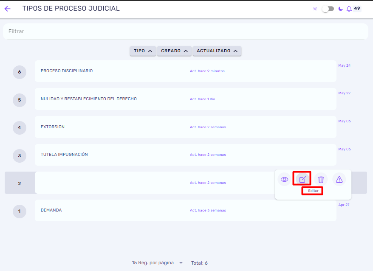Click the warning triangle icon
Screen dimensions: 373x271
339,179
